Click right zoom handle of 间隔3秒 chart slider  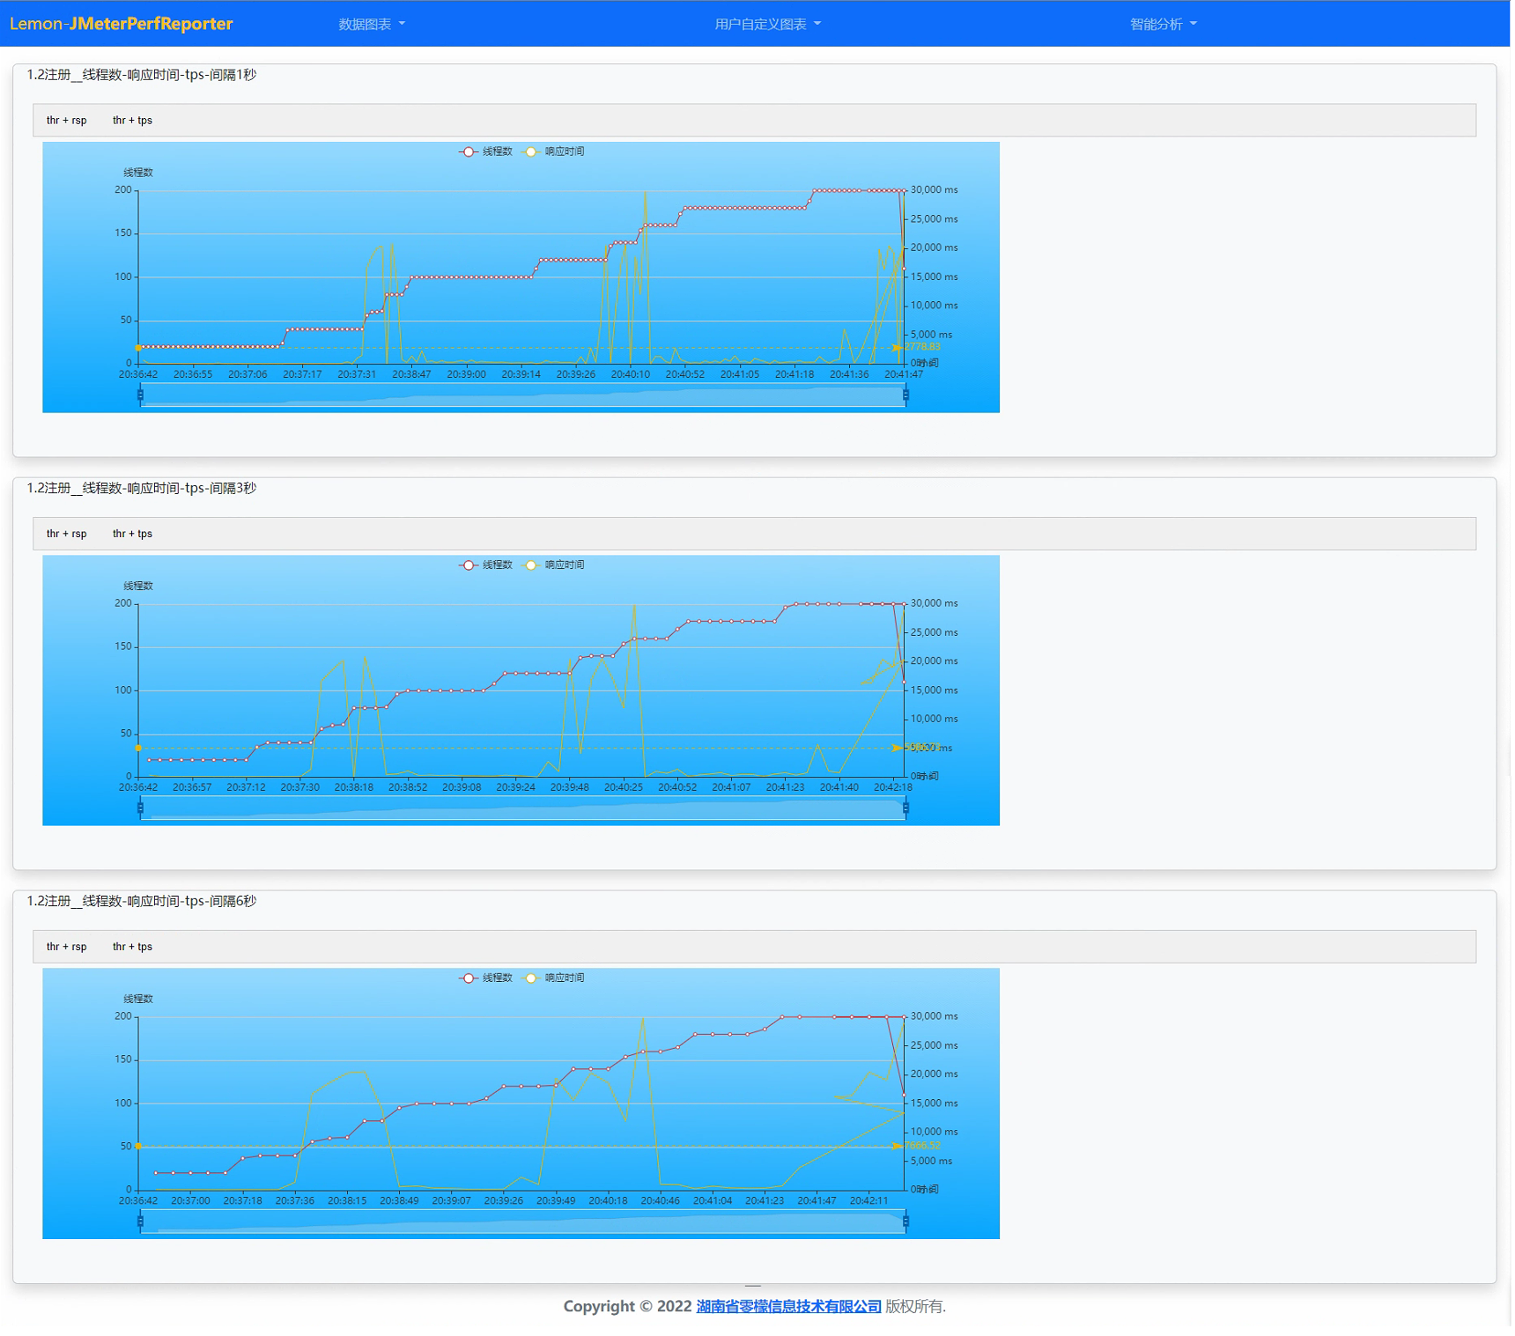(x=905, y=808)
